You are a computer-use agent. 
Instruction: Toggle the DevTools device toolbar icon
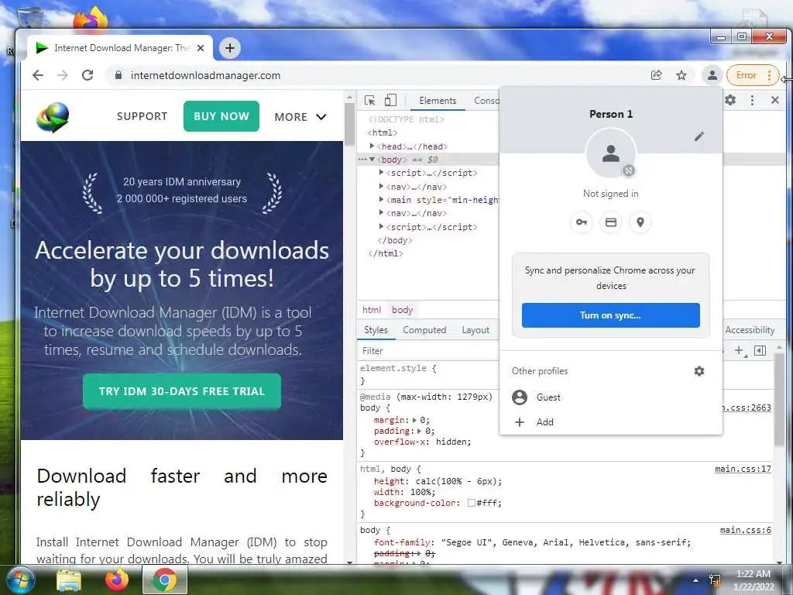(x=390, y=100)
